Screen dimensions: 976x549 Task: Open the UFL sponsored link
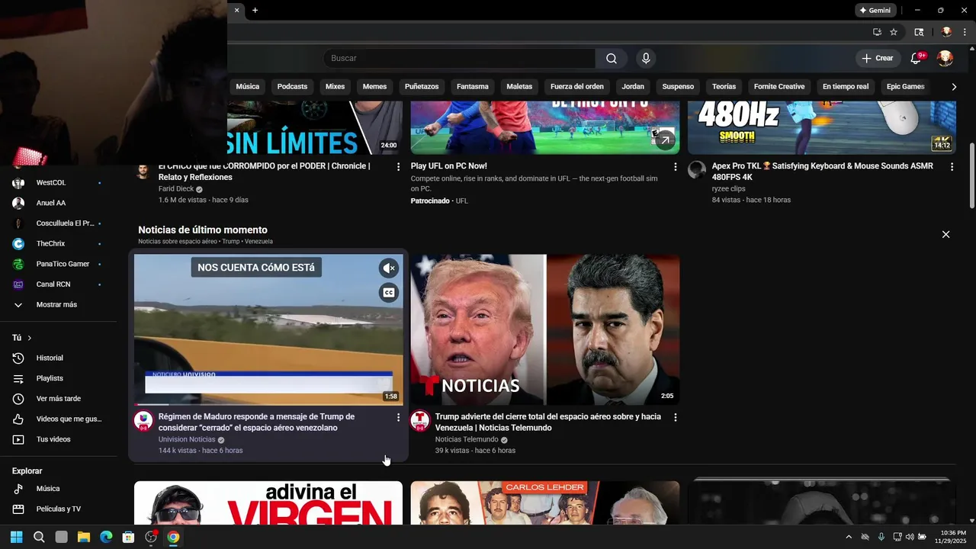click(x=461, y=201)
